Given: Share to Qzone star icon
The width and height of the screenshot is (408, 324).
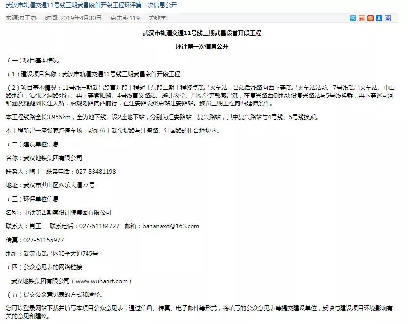Looking at the screenshot, I should (x=370, y=18).
